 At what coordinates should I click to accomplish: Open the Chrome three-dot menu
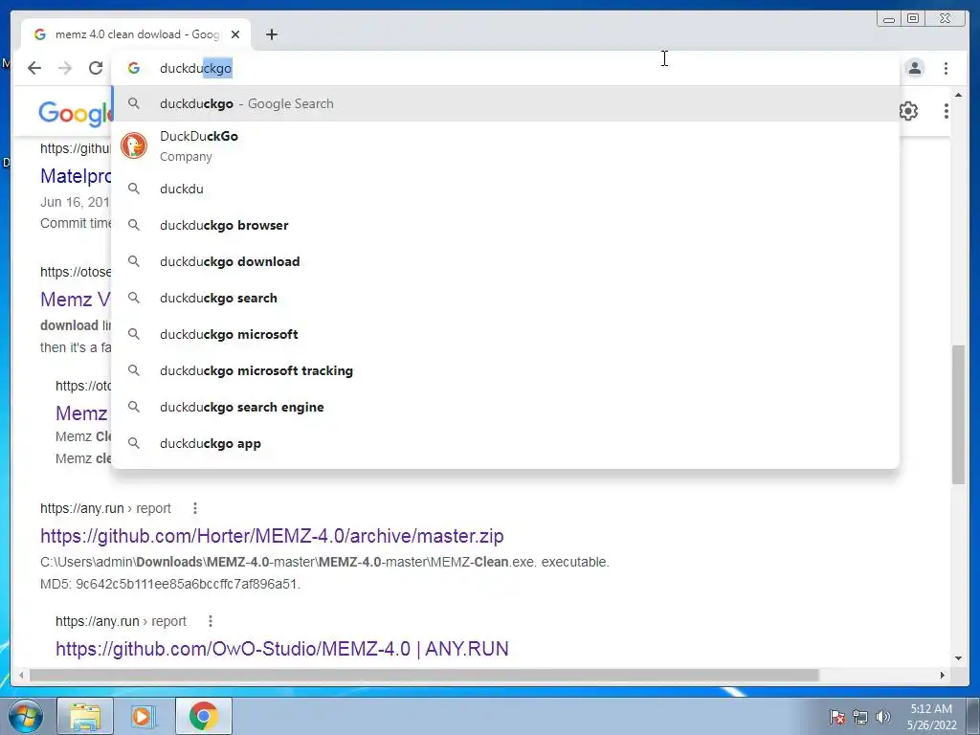(946, 68)
